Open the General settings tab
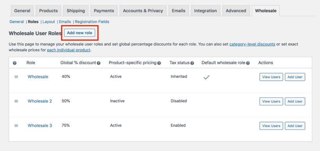The image size is (320, 151). point(22,11)
